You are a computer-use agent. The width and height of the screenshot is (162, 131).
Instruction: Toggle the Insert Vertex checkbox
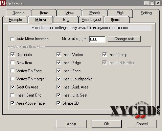click(x=59, y=55)
